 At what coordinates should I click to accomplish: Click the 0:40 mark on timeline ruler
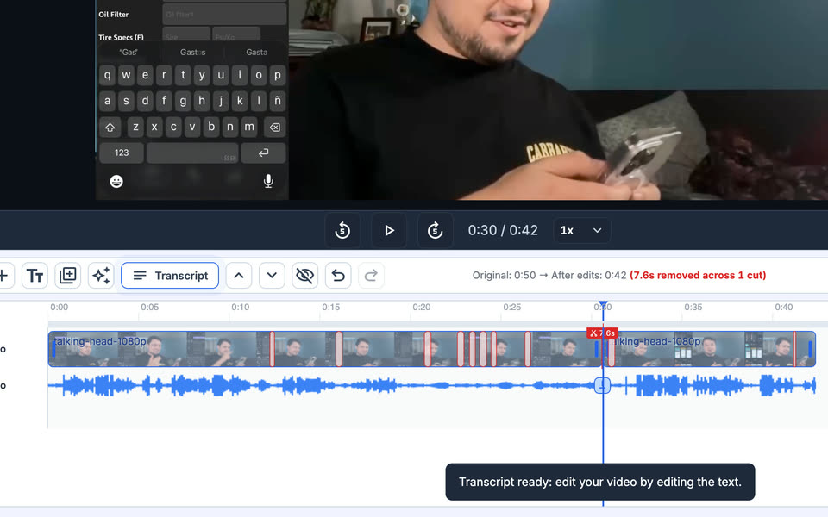[x=784, y=307]
